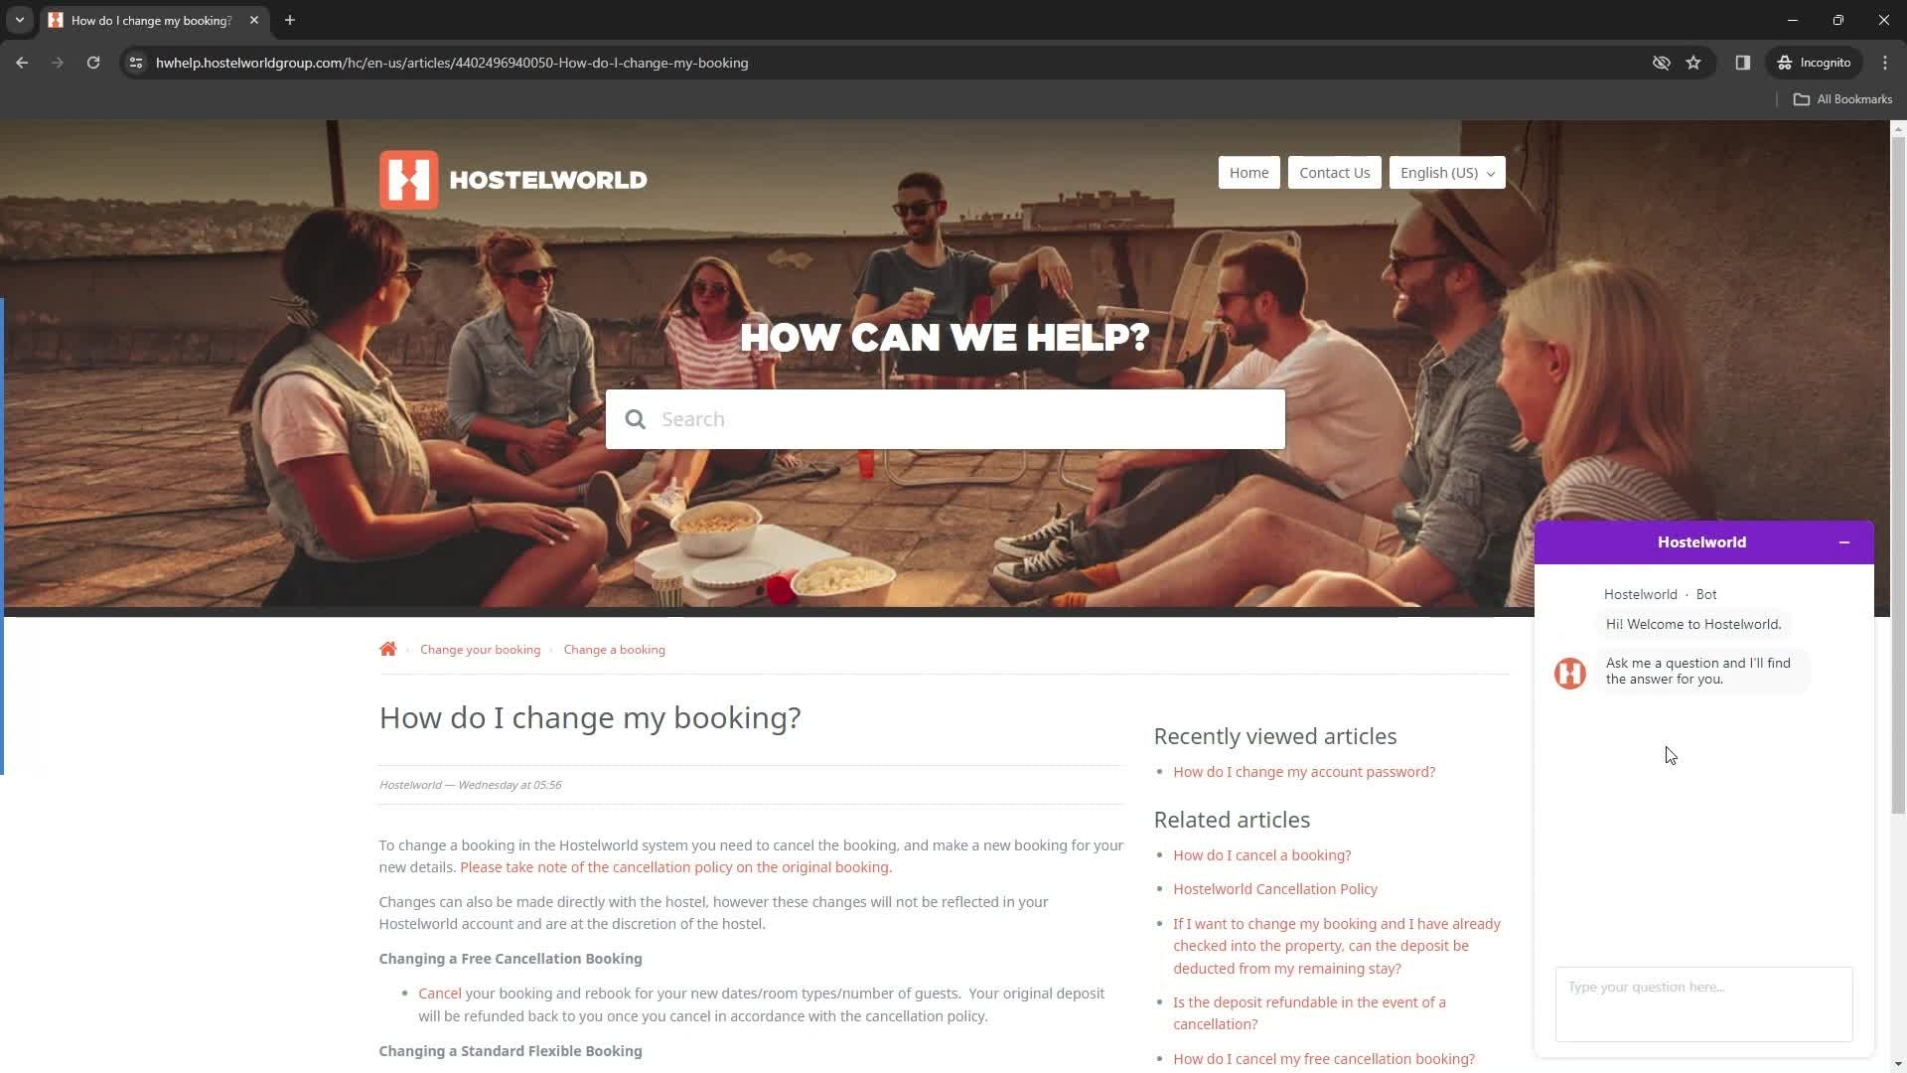Viewport: 1907px width, 1073px height.
Task: Click the cancellation policy hyperlink
Action: [x=674, y=867]
